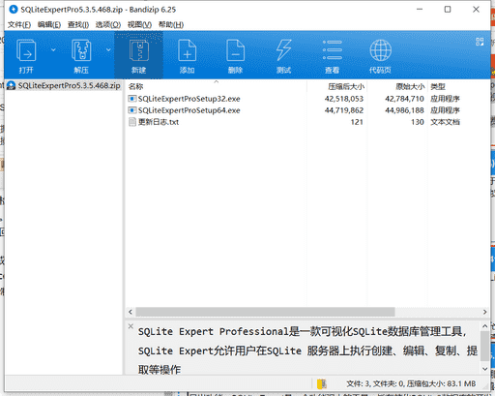Expand the Extract button dropdown arrow

108,50
